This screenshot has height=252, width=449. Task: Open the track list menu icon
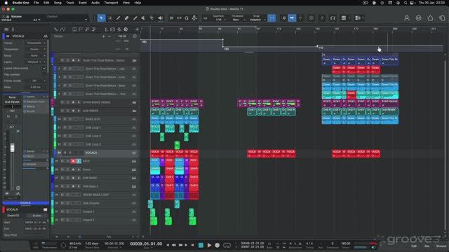[x=6, y=29]
